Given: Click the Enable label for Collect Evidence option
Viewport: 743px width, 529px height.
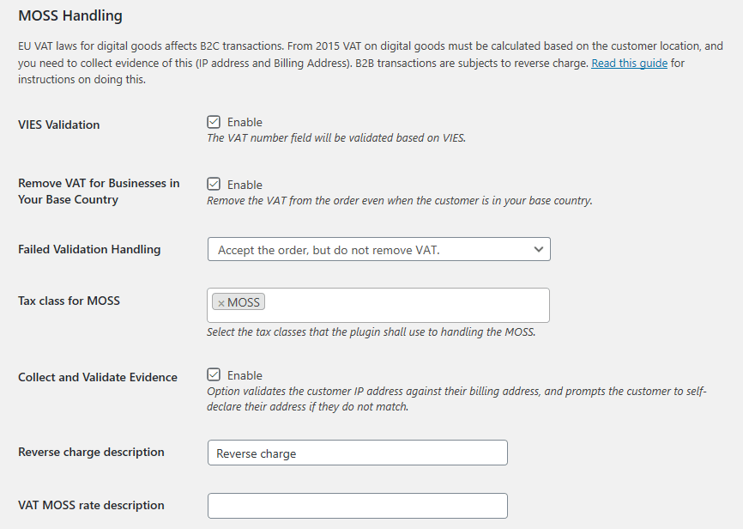Looking at the screenshot, I should click(x=245, y=375).
